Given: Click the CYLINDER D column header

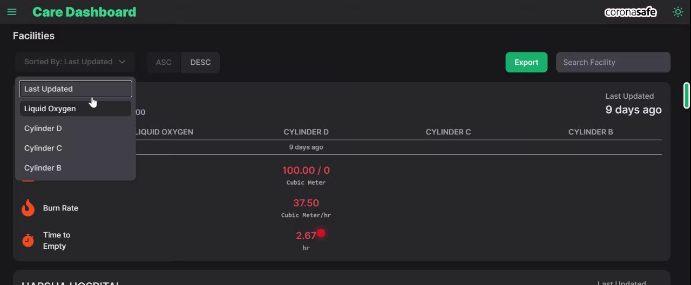Looking at the screenshot, I should point(306,132).
